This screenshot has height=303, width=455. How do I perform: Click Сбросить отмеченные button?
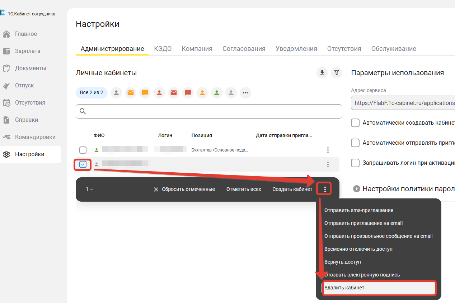pos(184,189)
